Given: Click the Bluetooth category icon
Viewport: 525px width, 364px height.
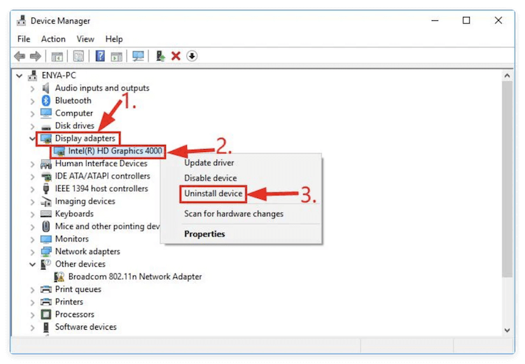Looking at the screenshot, I should tap(46, 101).
